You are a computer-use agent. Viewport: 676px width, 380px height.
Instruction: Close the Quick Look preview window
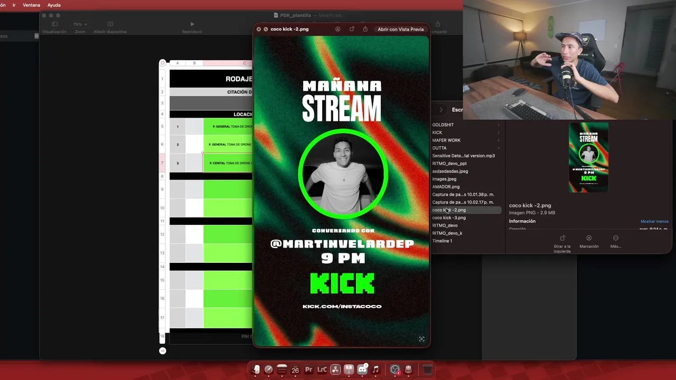259,29
